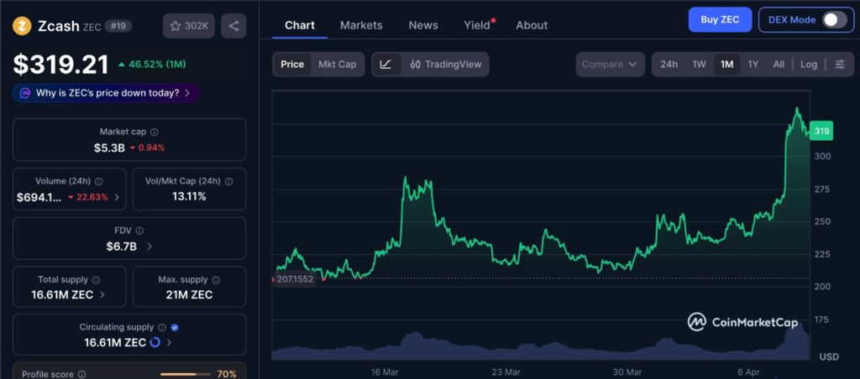Screen dimensions: 860x379
Task: Click the 0.94% market cap change
Action: click(x=151, y=148)
